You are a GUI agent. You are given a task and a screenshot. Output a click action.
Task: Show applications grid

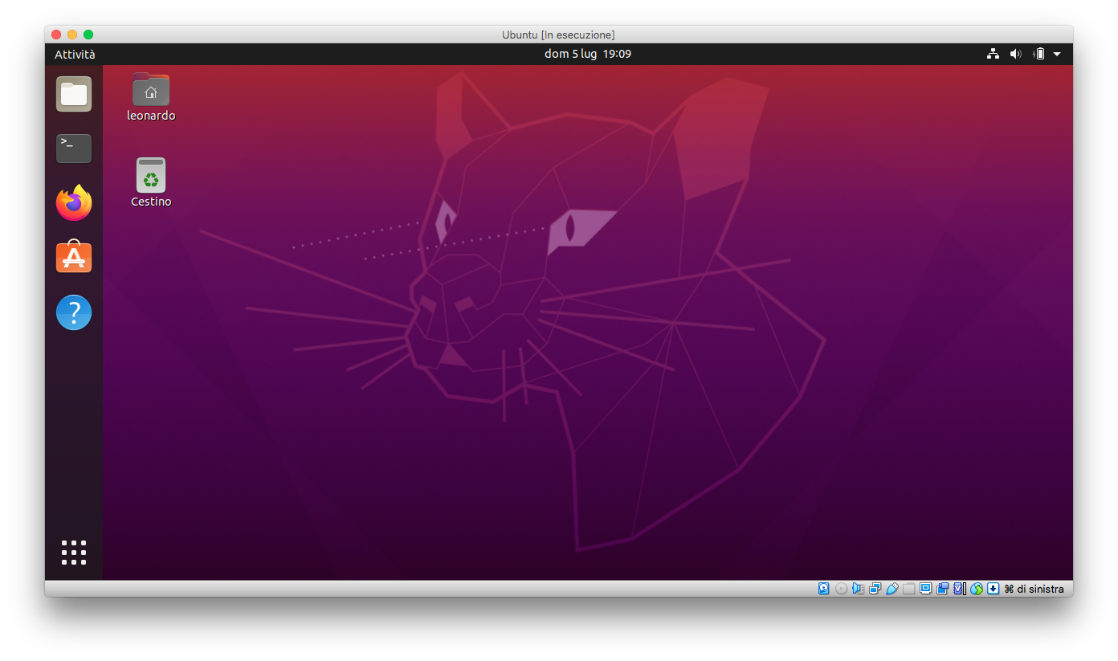74,553
